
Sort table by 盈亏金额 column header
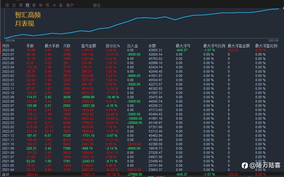[88, 46]
